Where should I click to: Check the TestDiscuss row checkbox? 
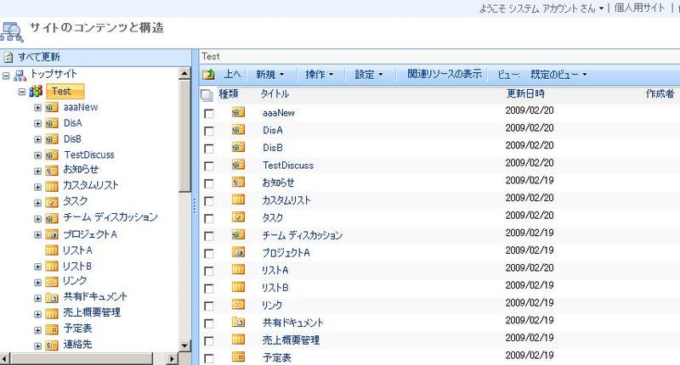208,166
